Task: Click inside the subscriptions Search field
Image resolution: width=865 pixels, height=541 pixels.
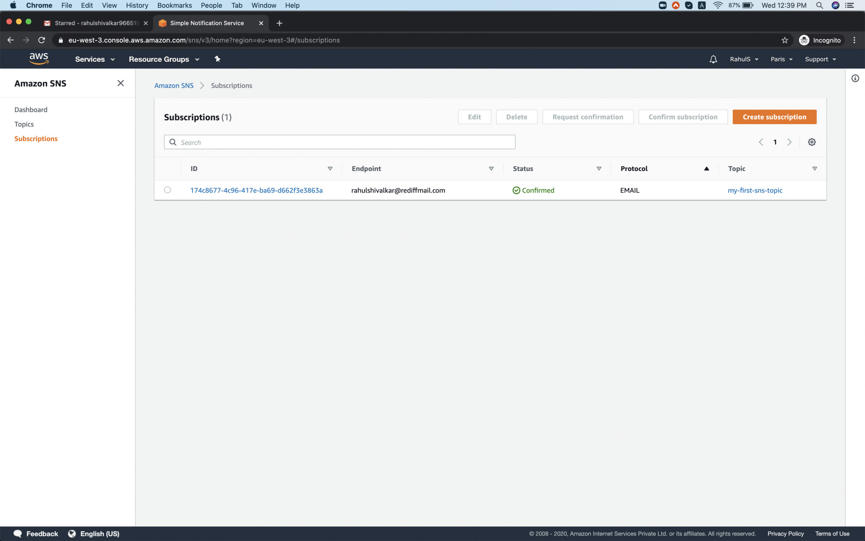Action: tap(339, 142)
